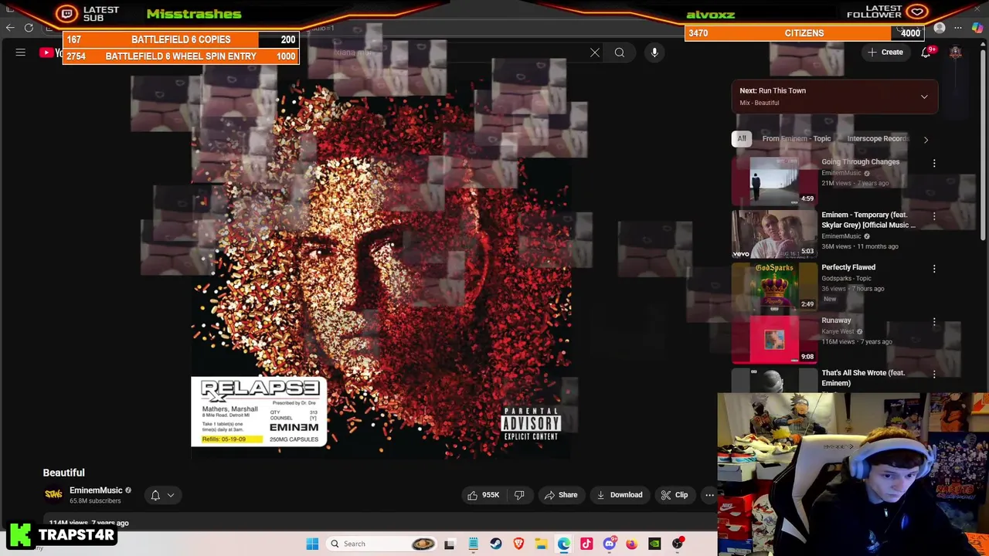Open Runaway video title
This screenshot has width=989, height=556.
pyautogui.click(x=836, y=320)
